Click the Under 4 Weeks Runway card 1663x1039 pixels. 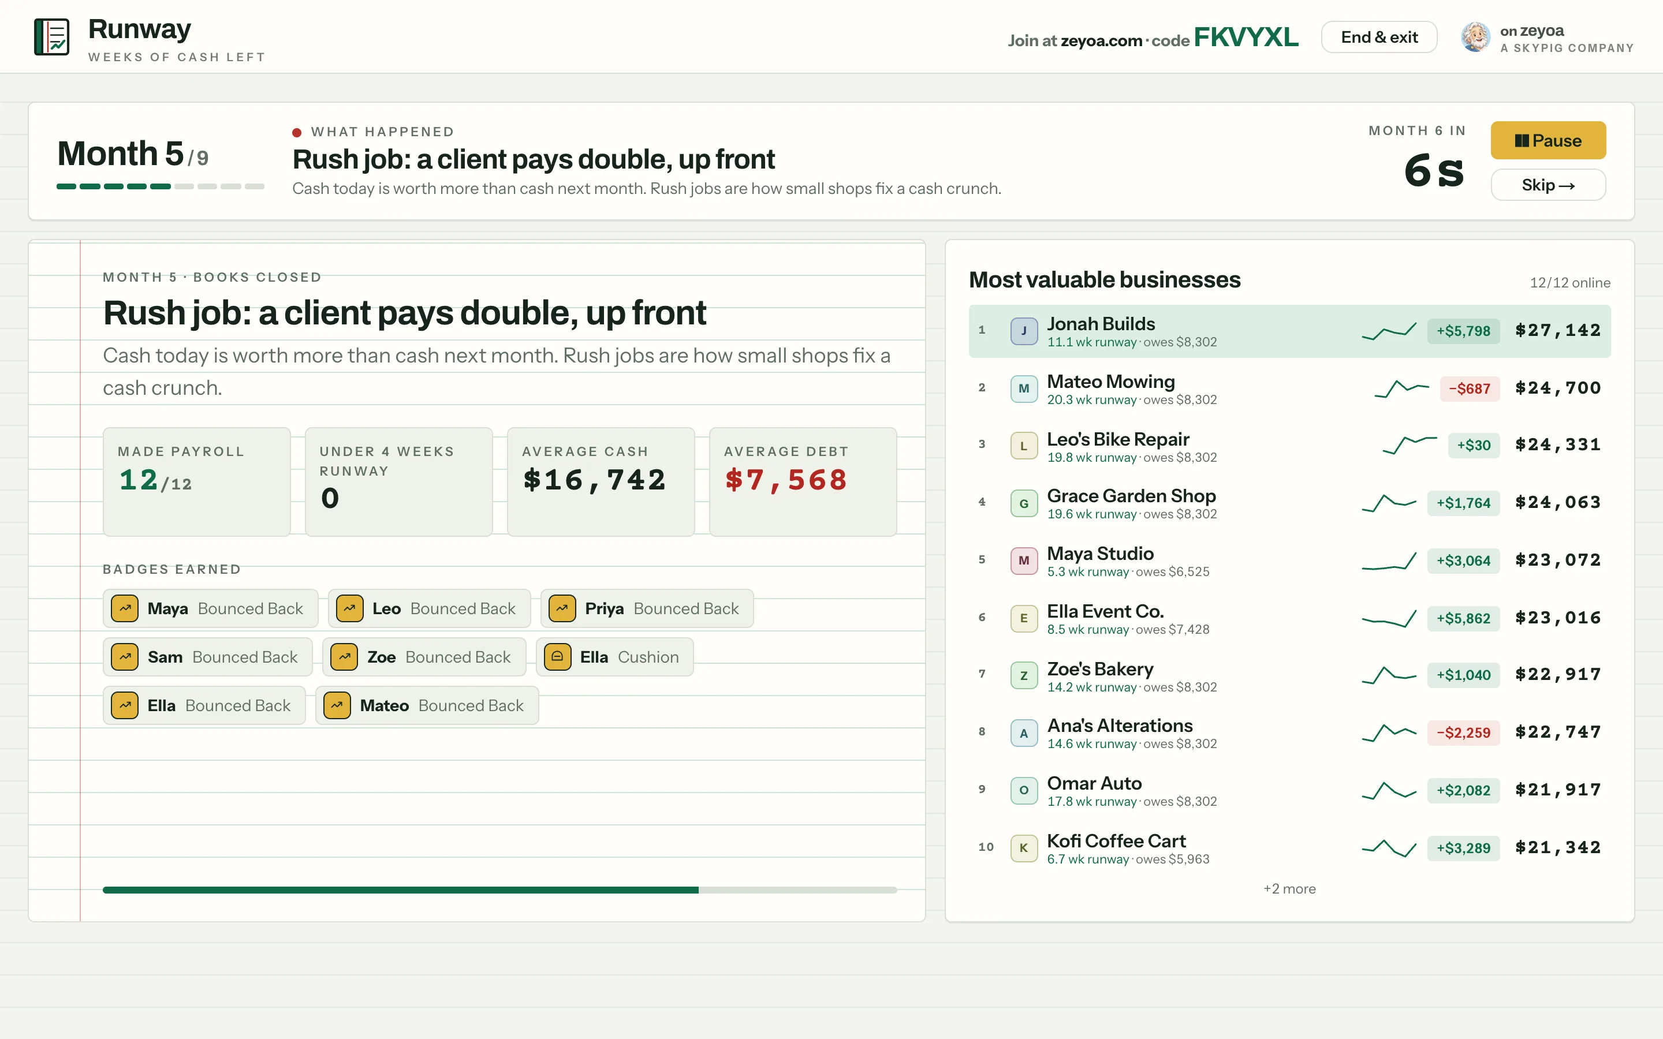398,482
